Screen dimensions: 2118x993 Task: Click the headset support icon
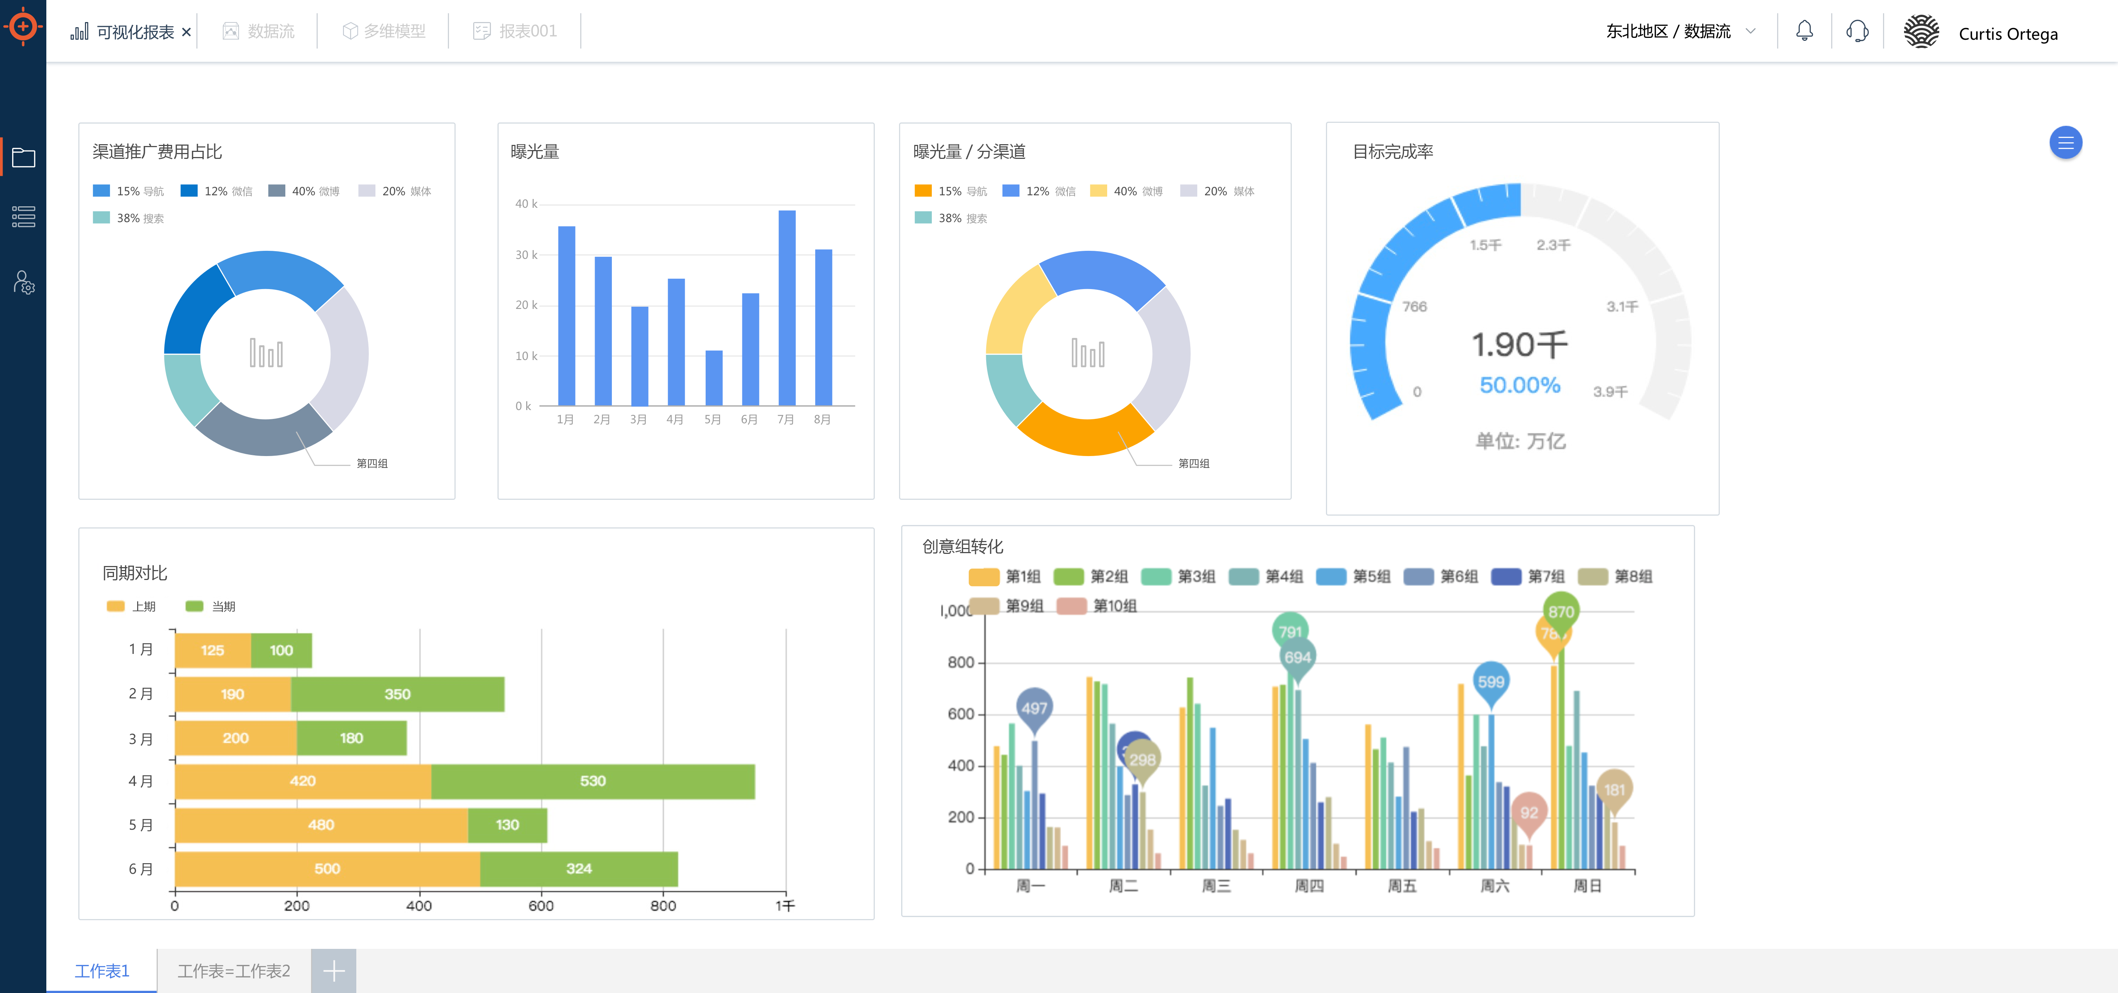(x=1857, y=31)
